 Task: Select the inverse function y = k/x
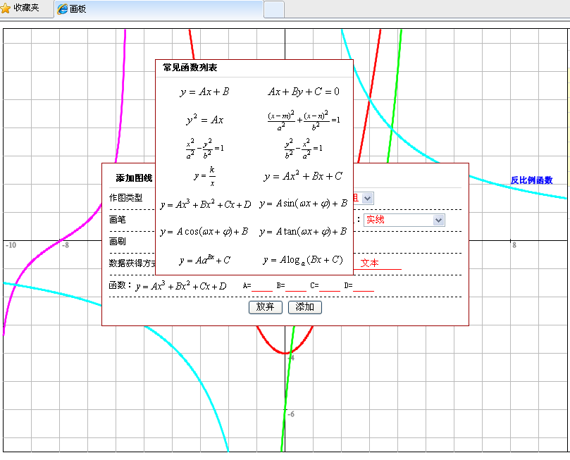click(204, 176)
